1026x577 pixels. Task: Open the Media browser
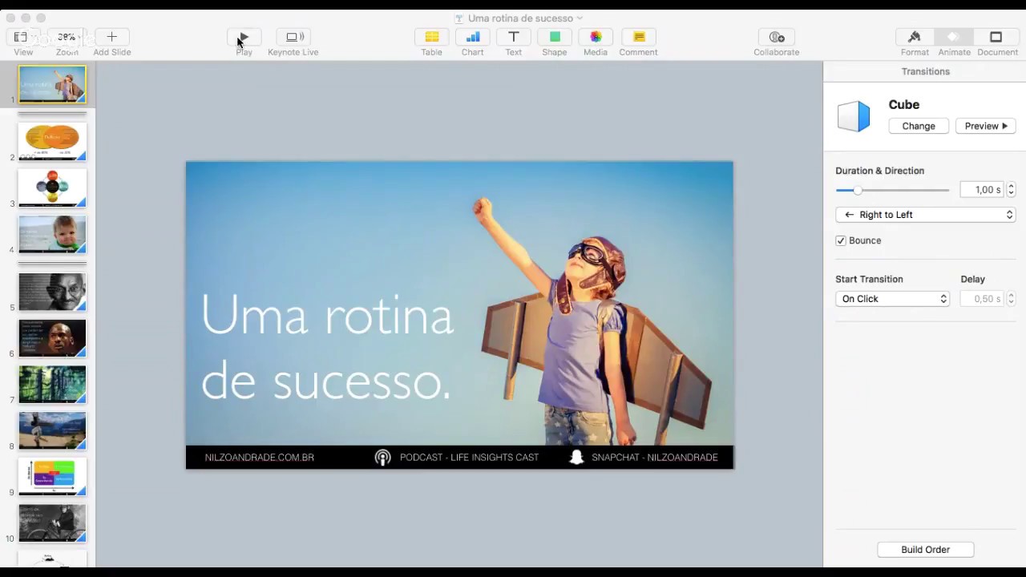(x=596, y=37)
